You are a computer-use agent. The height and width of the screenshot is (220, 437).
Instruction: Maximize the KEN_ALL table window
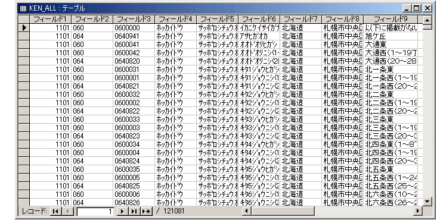point(417,8)
